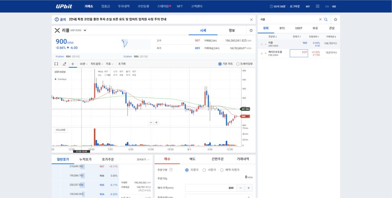Open the apps grid menu icon

click(x=317, y=6)
